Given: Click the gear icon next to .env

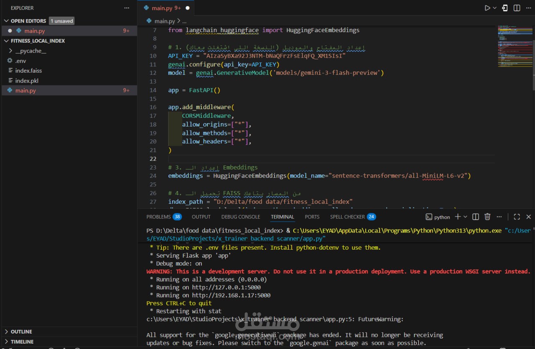Looking at the screenshot, I should [x=10, y=61].
